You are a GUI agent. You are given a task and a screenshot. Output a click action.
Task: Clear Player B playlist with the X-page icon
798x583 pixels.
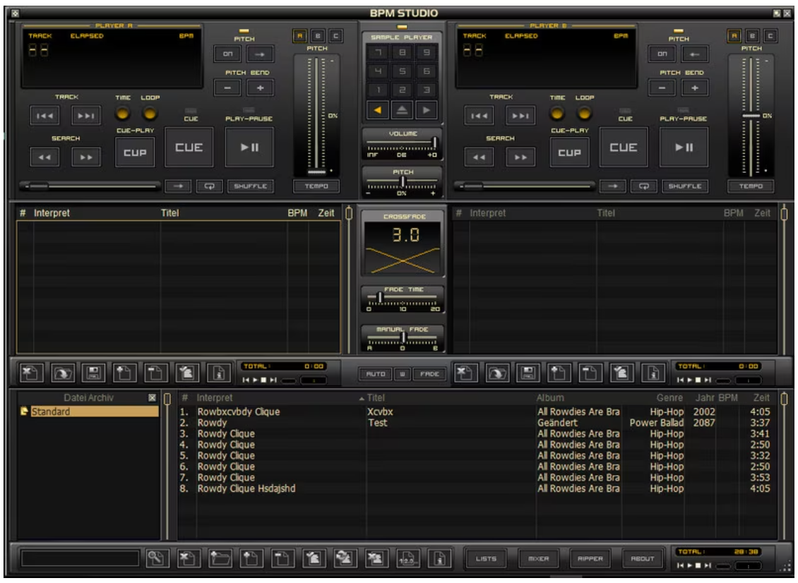pos(465,373)
